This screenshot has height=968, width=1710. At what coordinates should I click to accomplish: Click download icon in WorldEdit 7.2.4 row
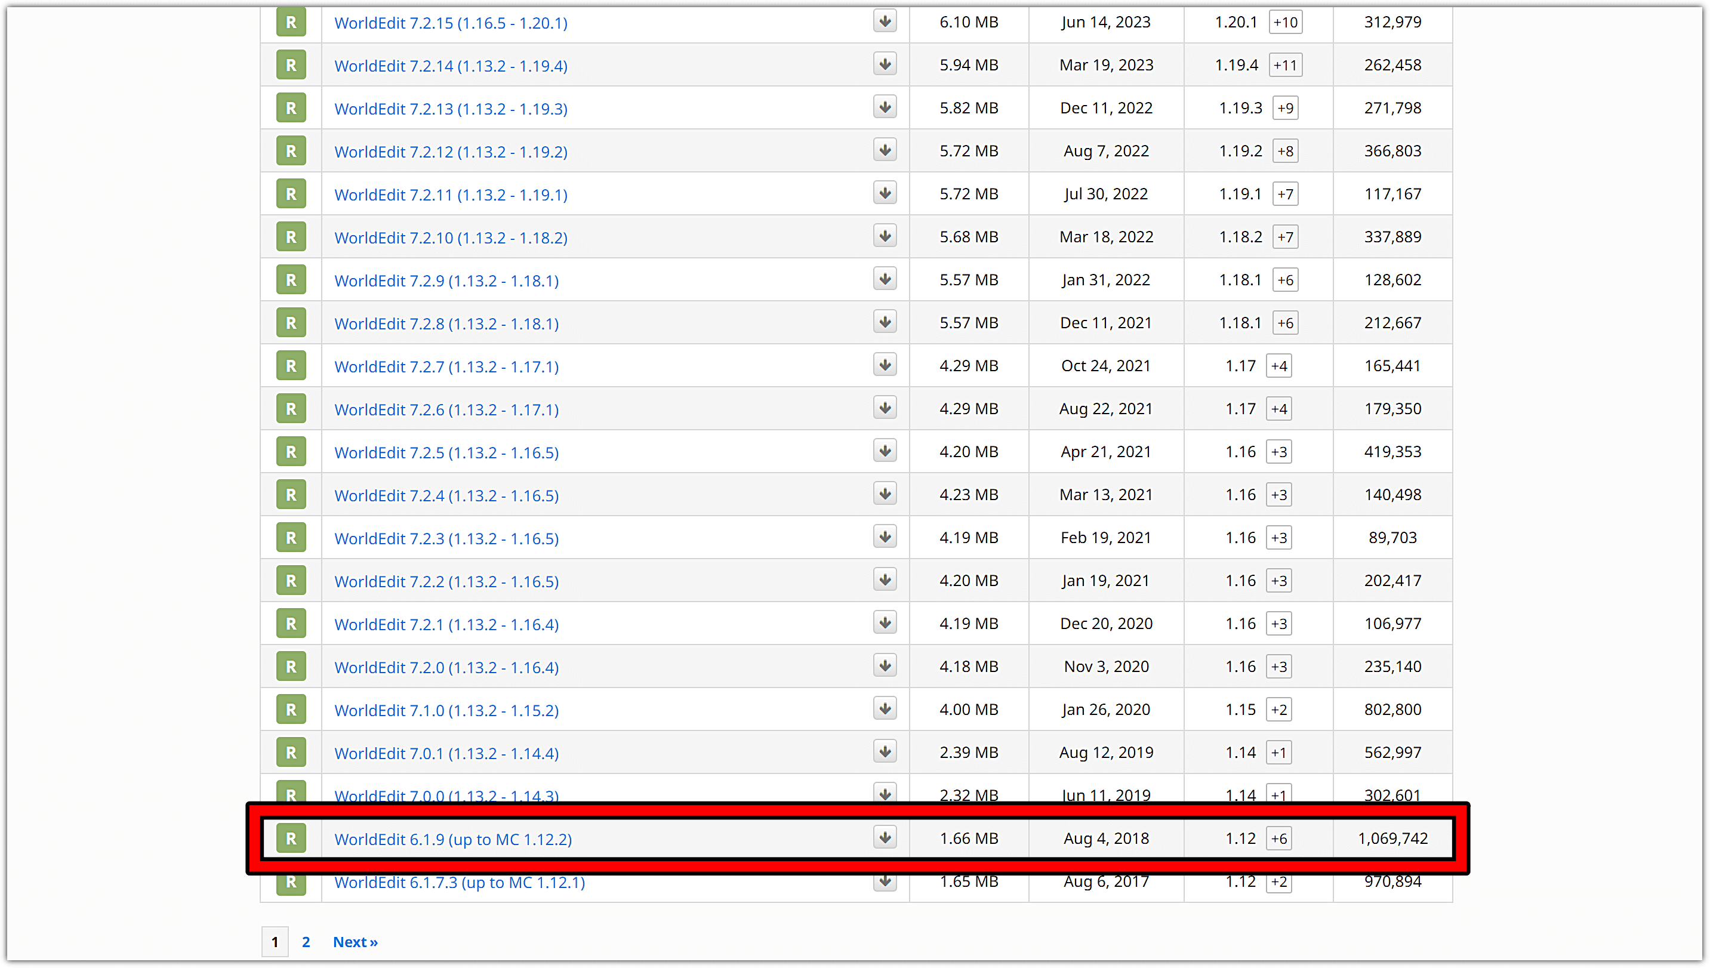(885, 494)
